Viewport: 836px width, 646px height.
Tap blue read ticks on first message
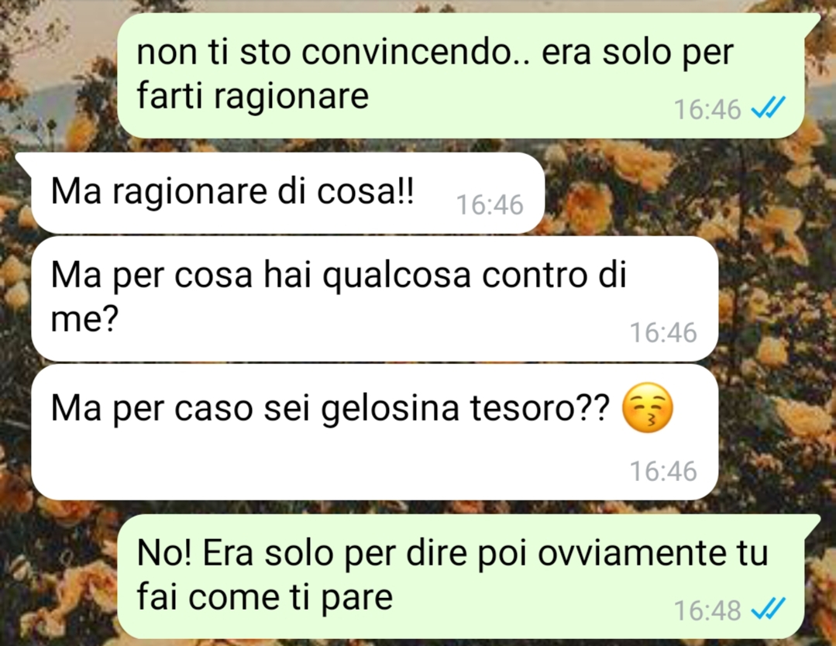768,108
